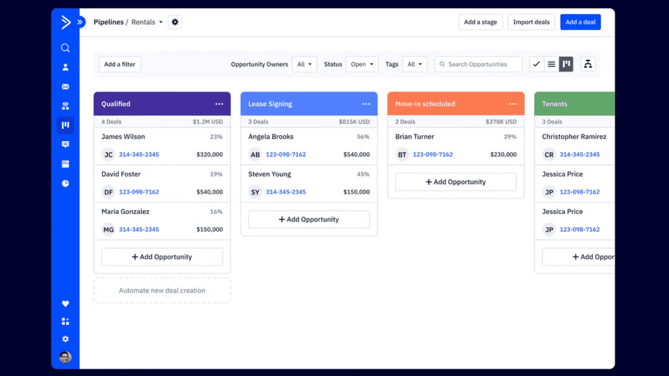Image resolution: width=669 pixels, height=376 pixels.
Task: Expand the sidebar with double-chevron button
Action: click(x=80, y=22)
